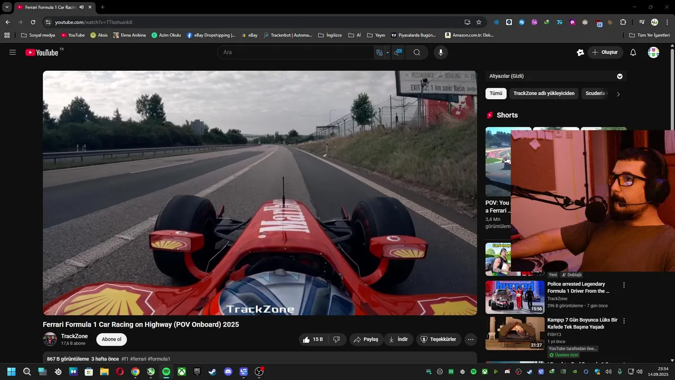
Task: Open the YouTube account avatar menu
Action: click(x=653, y=52)
